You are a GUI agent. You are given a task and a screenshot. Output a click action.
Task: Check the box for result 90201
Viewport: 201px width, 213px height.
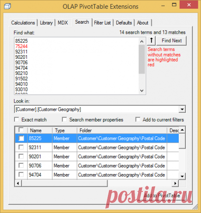click(x=21, y=156)
